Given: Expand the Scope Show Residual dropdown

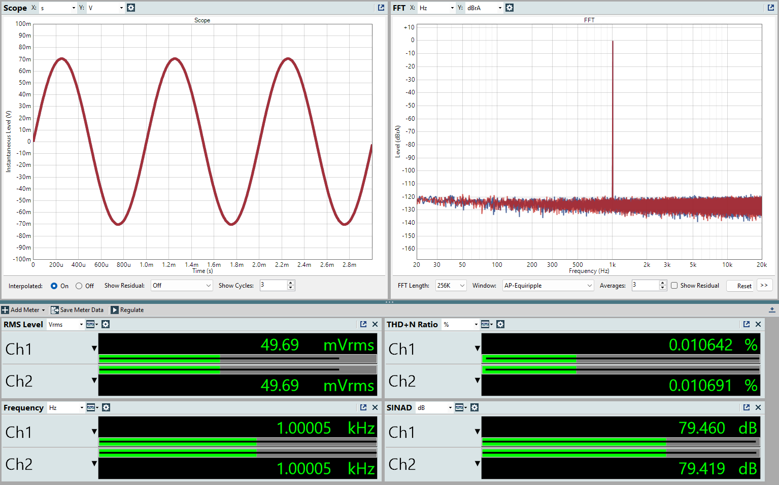Looking at the screenshot, I should click(x=182, y=286).
